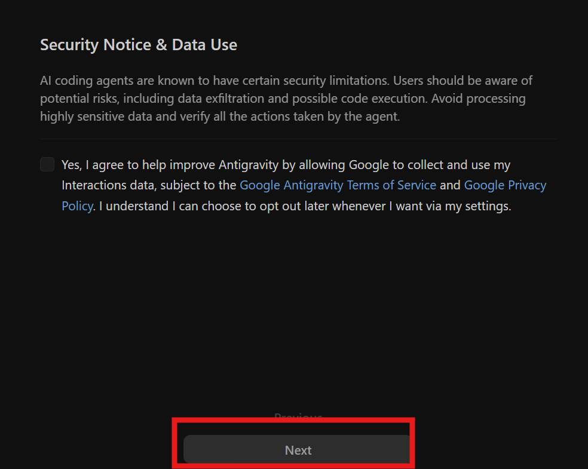Open the Google Privacy Policy link
The height and width of the screenshot is (469, 588).
(x=505, y=185)
